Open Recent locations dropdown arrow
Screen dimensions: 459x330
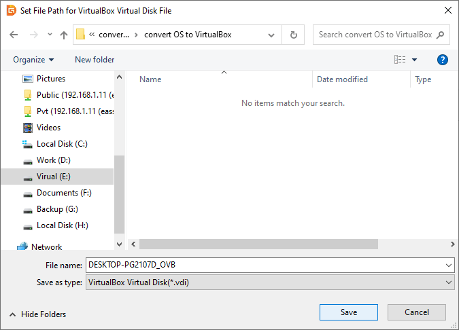[50, 35]
